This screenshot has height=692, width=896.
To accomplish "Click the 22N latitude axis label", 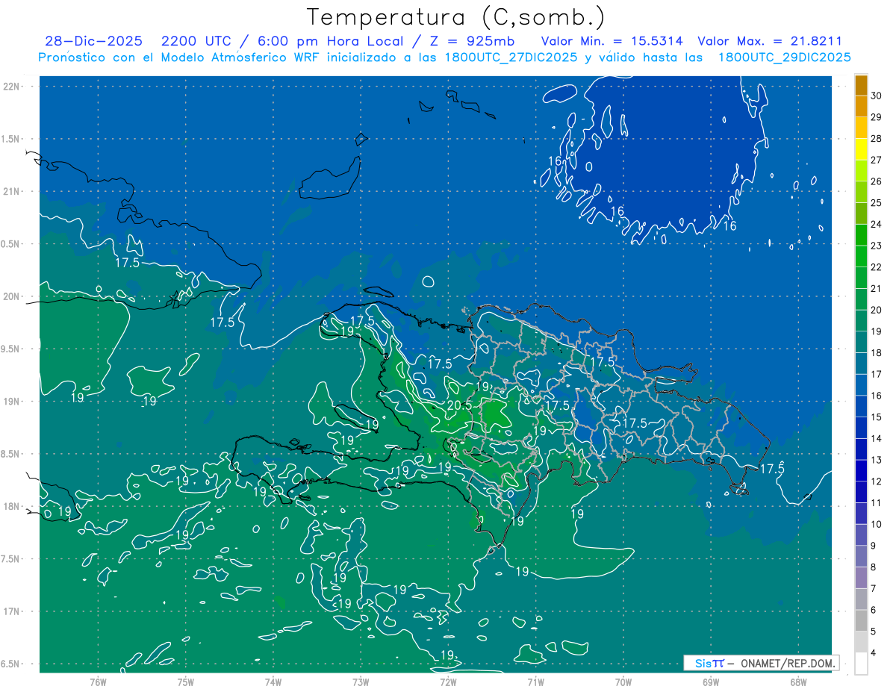I will tap(12, 87).
